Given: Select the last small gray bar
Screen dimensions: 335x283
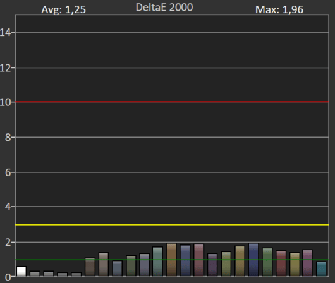Looking at the screenshot, I should 76,274.
